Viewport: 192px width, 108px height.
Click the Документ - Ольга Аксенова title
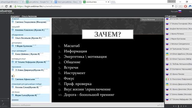[x=24, y=16]
